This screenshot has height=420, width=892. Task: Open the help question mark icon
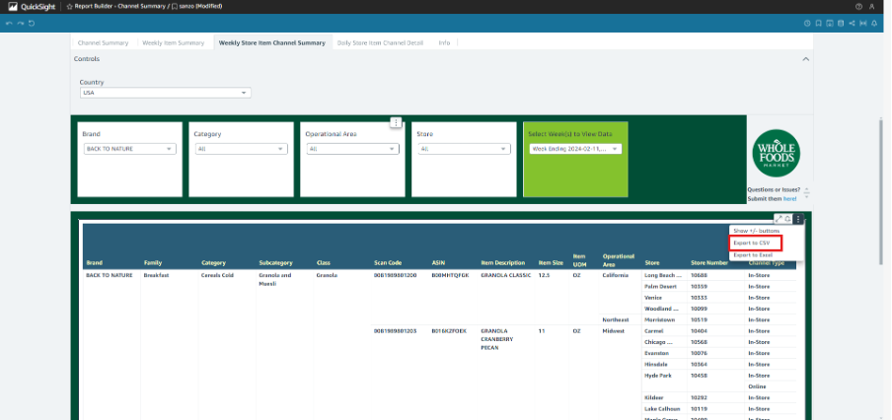coord(859,7)
